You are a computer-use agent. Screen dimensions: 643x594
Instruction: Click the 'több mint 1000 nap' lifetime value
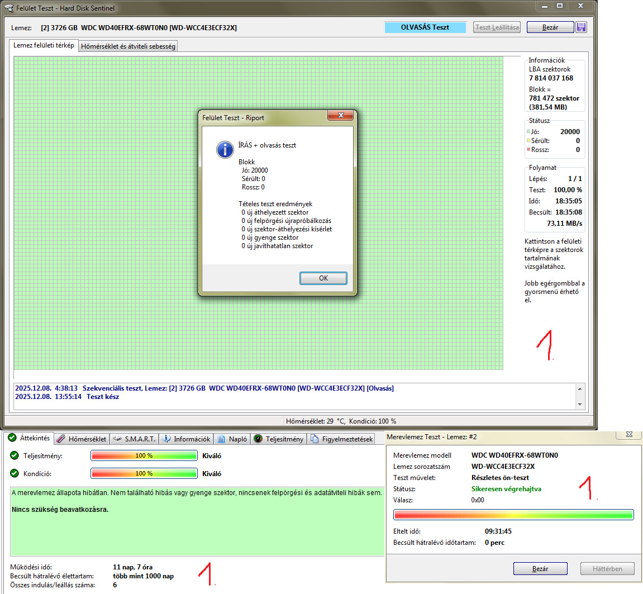click(x=143, y=576)
